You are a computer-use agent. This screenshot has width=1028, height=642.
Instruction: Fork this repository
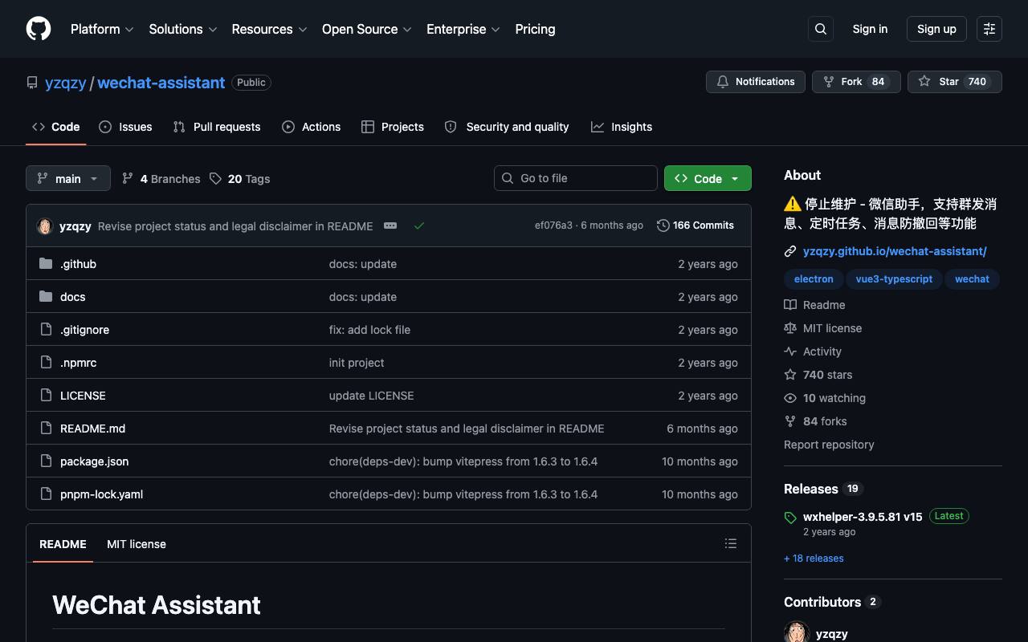[x=856, y=82]
